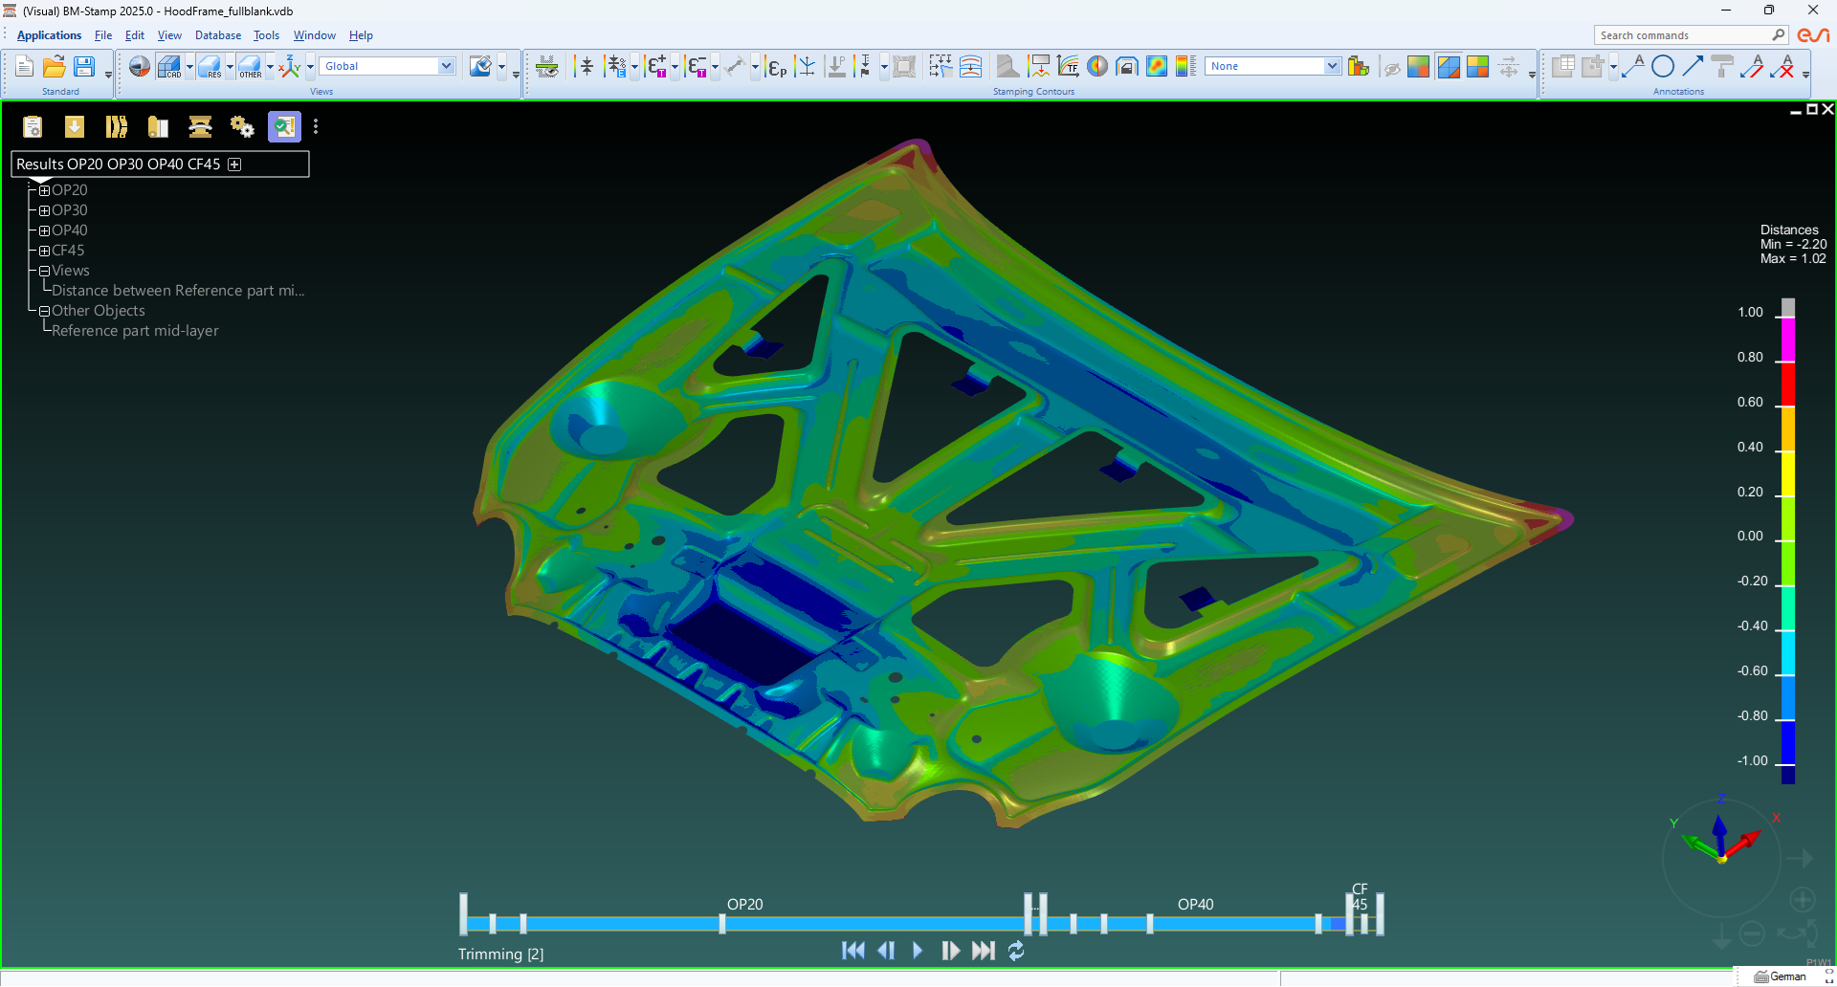The image size is (1837, 987).
Task: Click the plastic strain Ep contour icon
Action: click(x=777, y=67)
